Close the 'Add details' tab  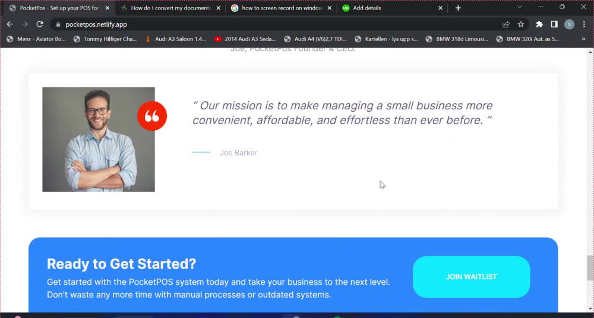(440, 8)
